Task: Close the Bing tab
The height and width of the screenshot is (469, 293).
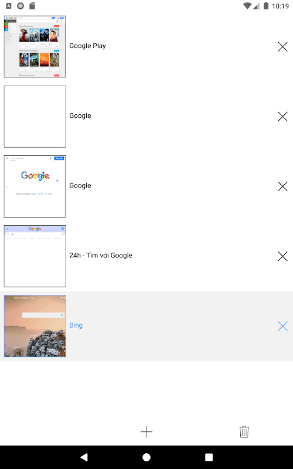Action: coord(282,326)
